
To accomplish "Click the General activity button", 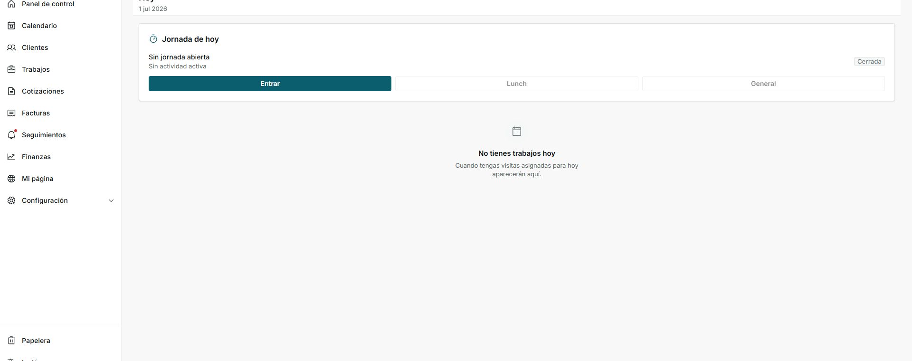I will click(763, 84).
